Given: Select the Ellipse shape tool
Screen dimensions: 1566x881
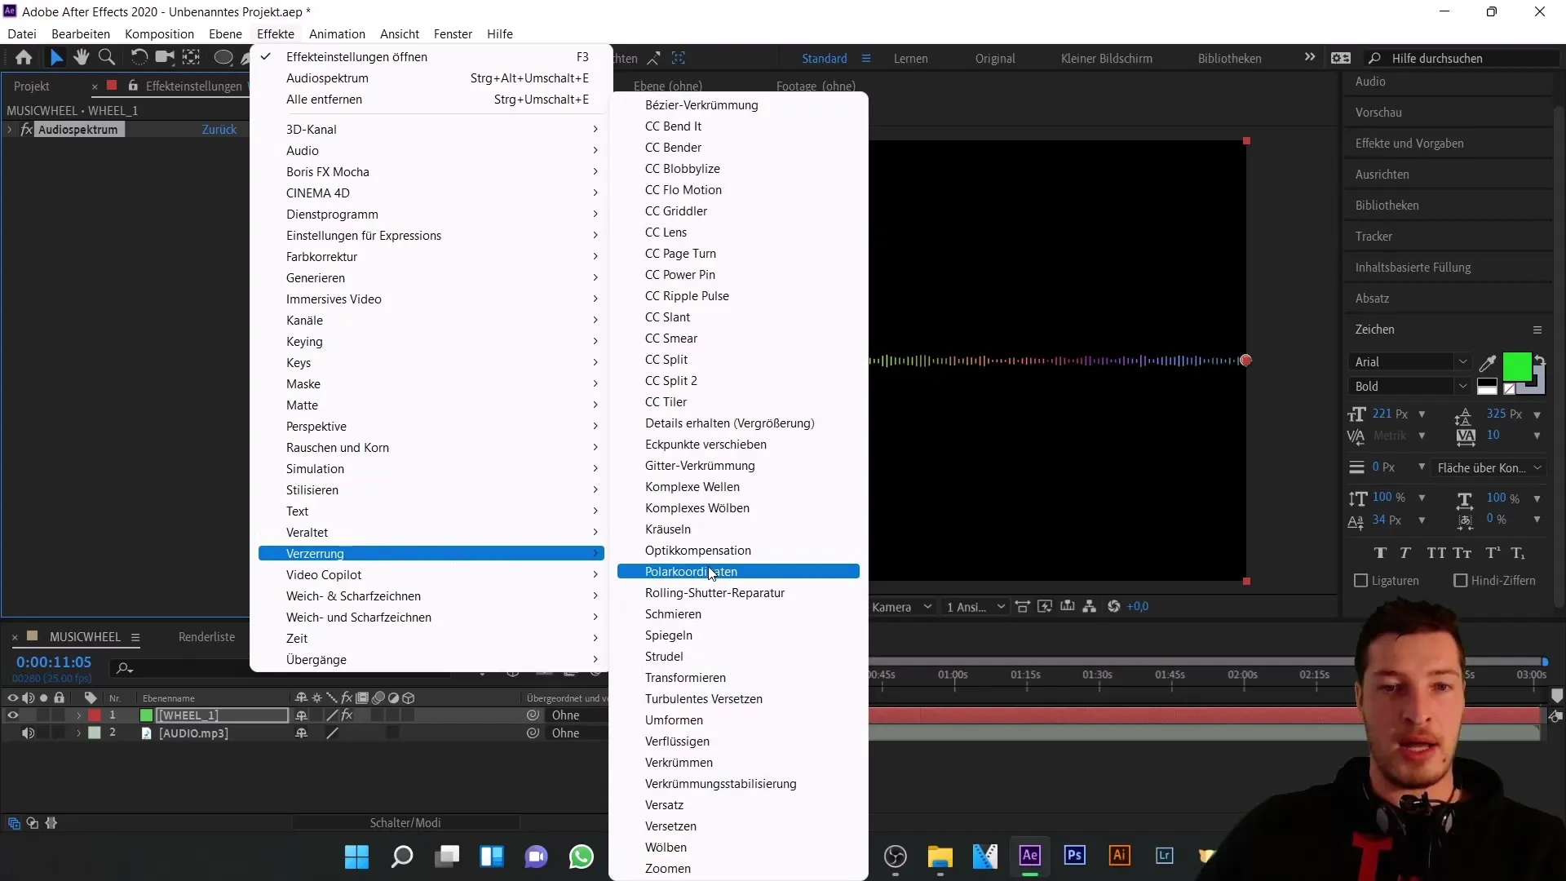Looking at the screenshot, I should [x=223, y=58].
